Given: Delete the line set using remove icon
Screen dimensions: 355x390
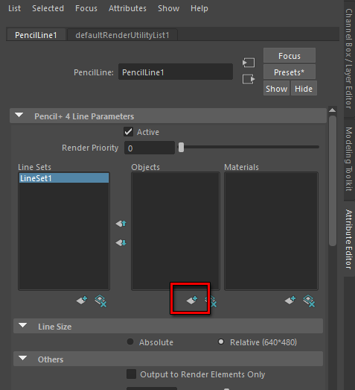Looking at the screenshot, I should pyautogui.click(x=100, y=301).
